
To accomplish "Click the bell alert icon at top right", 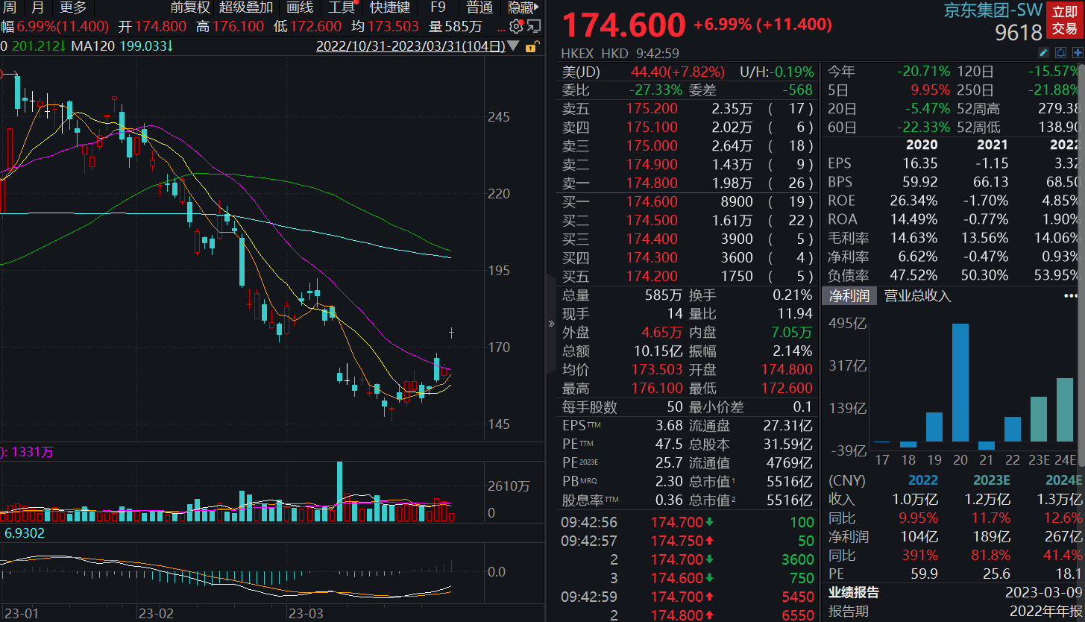I will point(1060,52).
